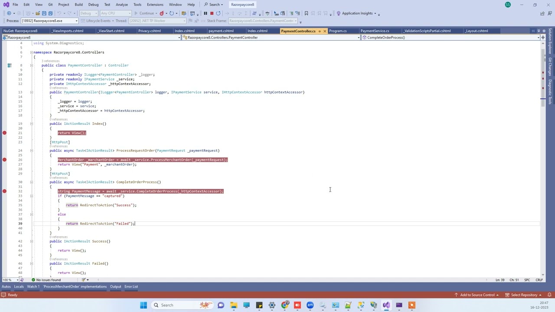555x312 pixels.
Task: Open the Analyze menu
Action: [122, 5]
